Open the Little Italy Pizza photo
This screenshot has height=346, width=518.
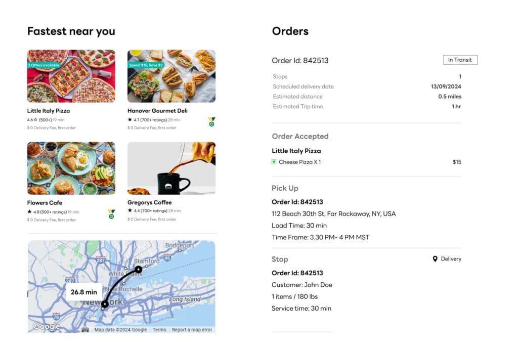tap(71, 76)
